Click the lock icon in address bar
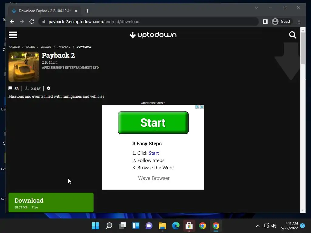Screen dimensions: 311x233 (44, 22)
